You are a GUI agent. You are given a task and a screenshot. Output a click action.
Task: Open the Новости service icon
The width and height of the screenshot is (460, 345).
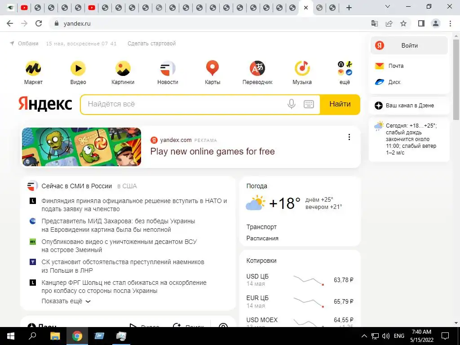pos(168,68)
